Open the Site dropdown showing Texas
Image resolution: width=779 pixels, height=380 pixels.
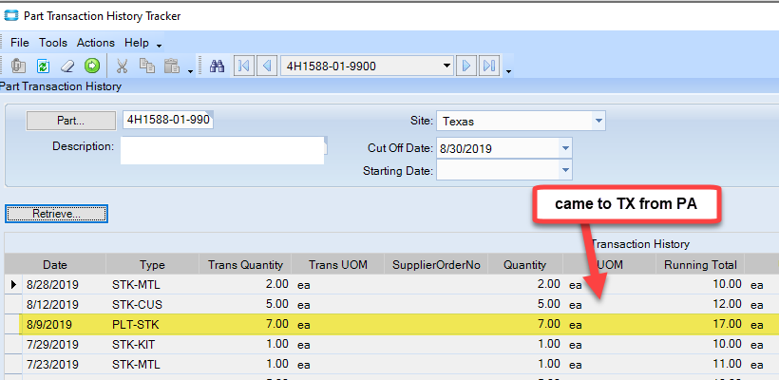(x=598, y=122)
